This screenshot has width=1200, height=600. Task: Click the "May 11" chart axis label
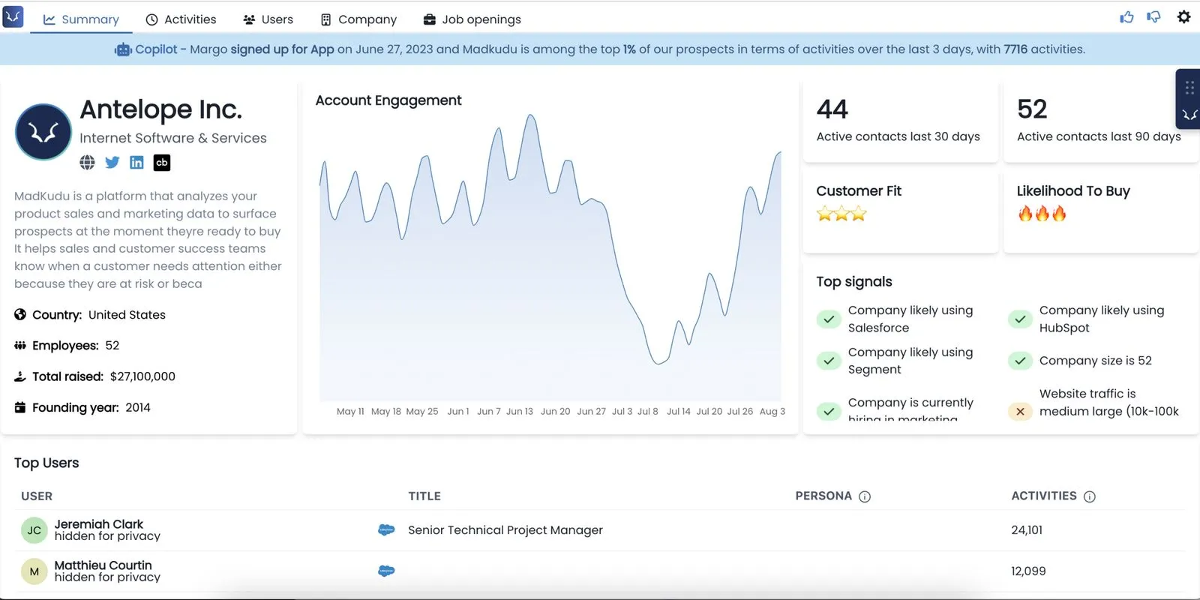point(350,412)
